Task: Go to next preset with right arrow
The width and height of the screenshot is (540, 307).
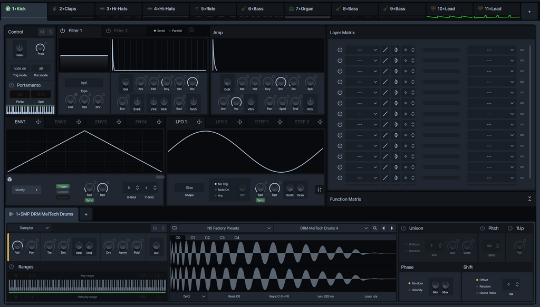Action: [391, 228]
